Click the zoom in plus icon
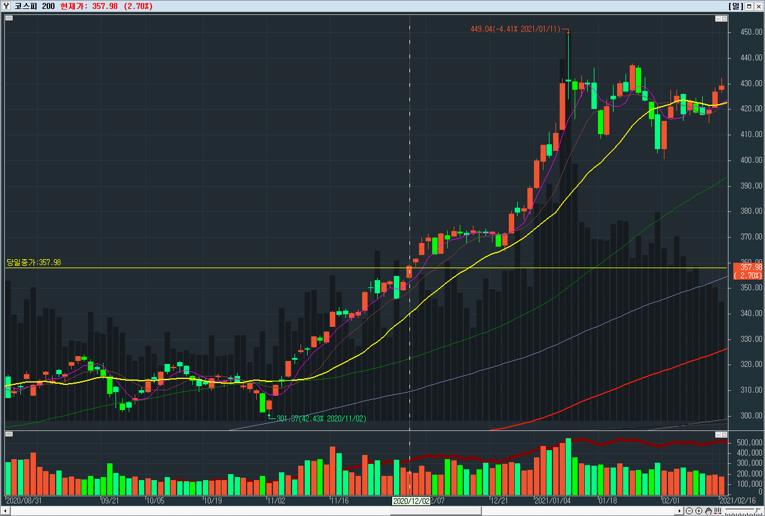 pyautogui.click(x=699, y=511)
